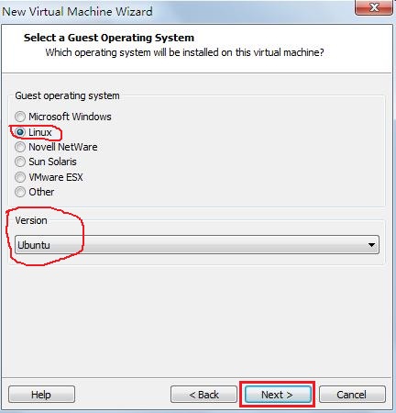Choose the Novell NetWare radio button
Image resolution: width=396 pixels, height=413 pixels.
(x=20, y=147)
